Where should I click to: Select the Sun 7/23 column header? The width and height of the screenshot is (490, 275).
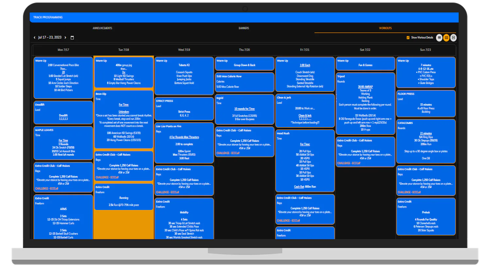point(426,50)
